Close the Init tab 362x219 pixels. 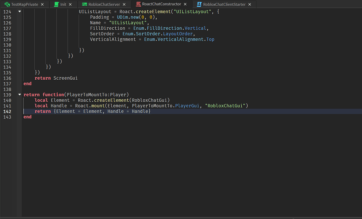point(70,5)
